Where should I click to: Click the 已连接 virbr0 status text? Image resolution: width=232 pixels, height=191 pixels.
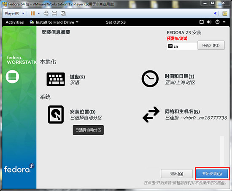point(196,118)
